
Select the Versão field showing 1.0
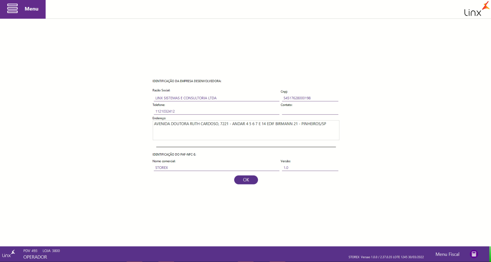(310, 167)
